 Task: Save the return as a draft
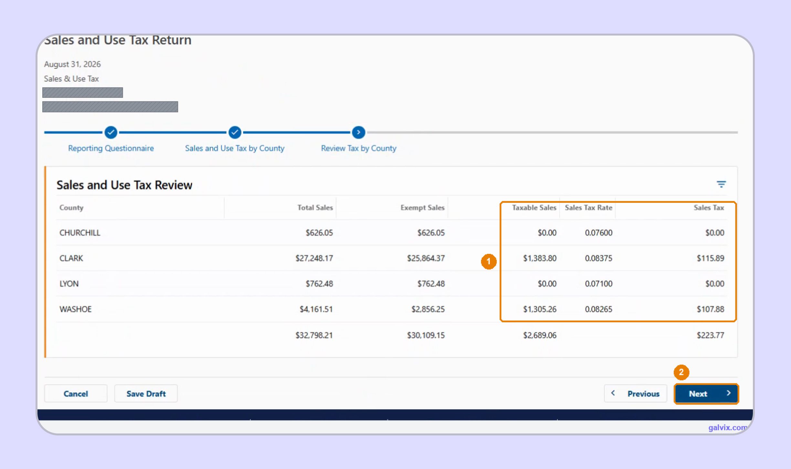(146, 393)
